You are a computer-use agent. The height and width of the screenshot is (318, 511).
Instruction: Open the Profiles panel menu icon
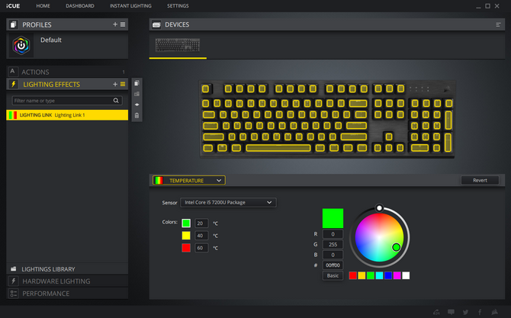[123, 24]
